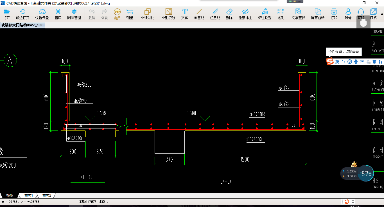Click the 屏幕旋转 screen rotate icon
384x207 pixels.
(x=318, y=14)
